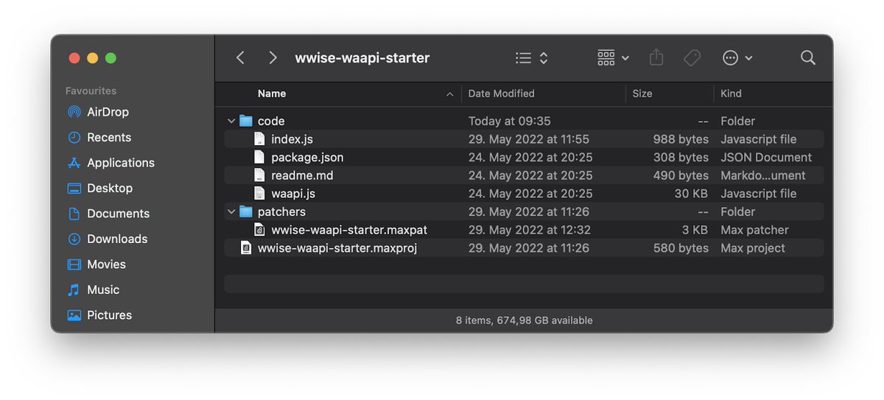Select the index.js file name

[292, 139]
